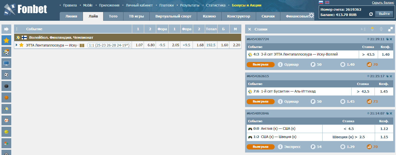Open the Результаты page

point(190,5)
